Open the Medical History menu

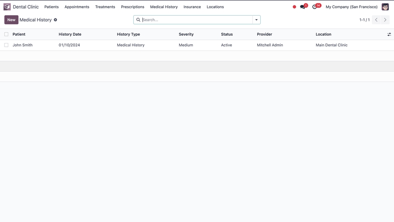pos(164,7)
